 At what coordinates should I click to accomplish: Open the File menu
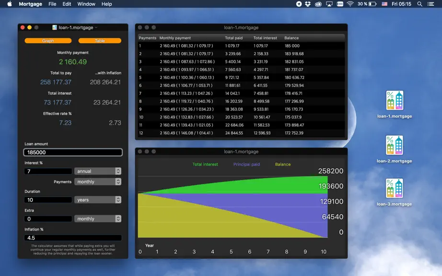click(x=52, y=4)
